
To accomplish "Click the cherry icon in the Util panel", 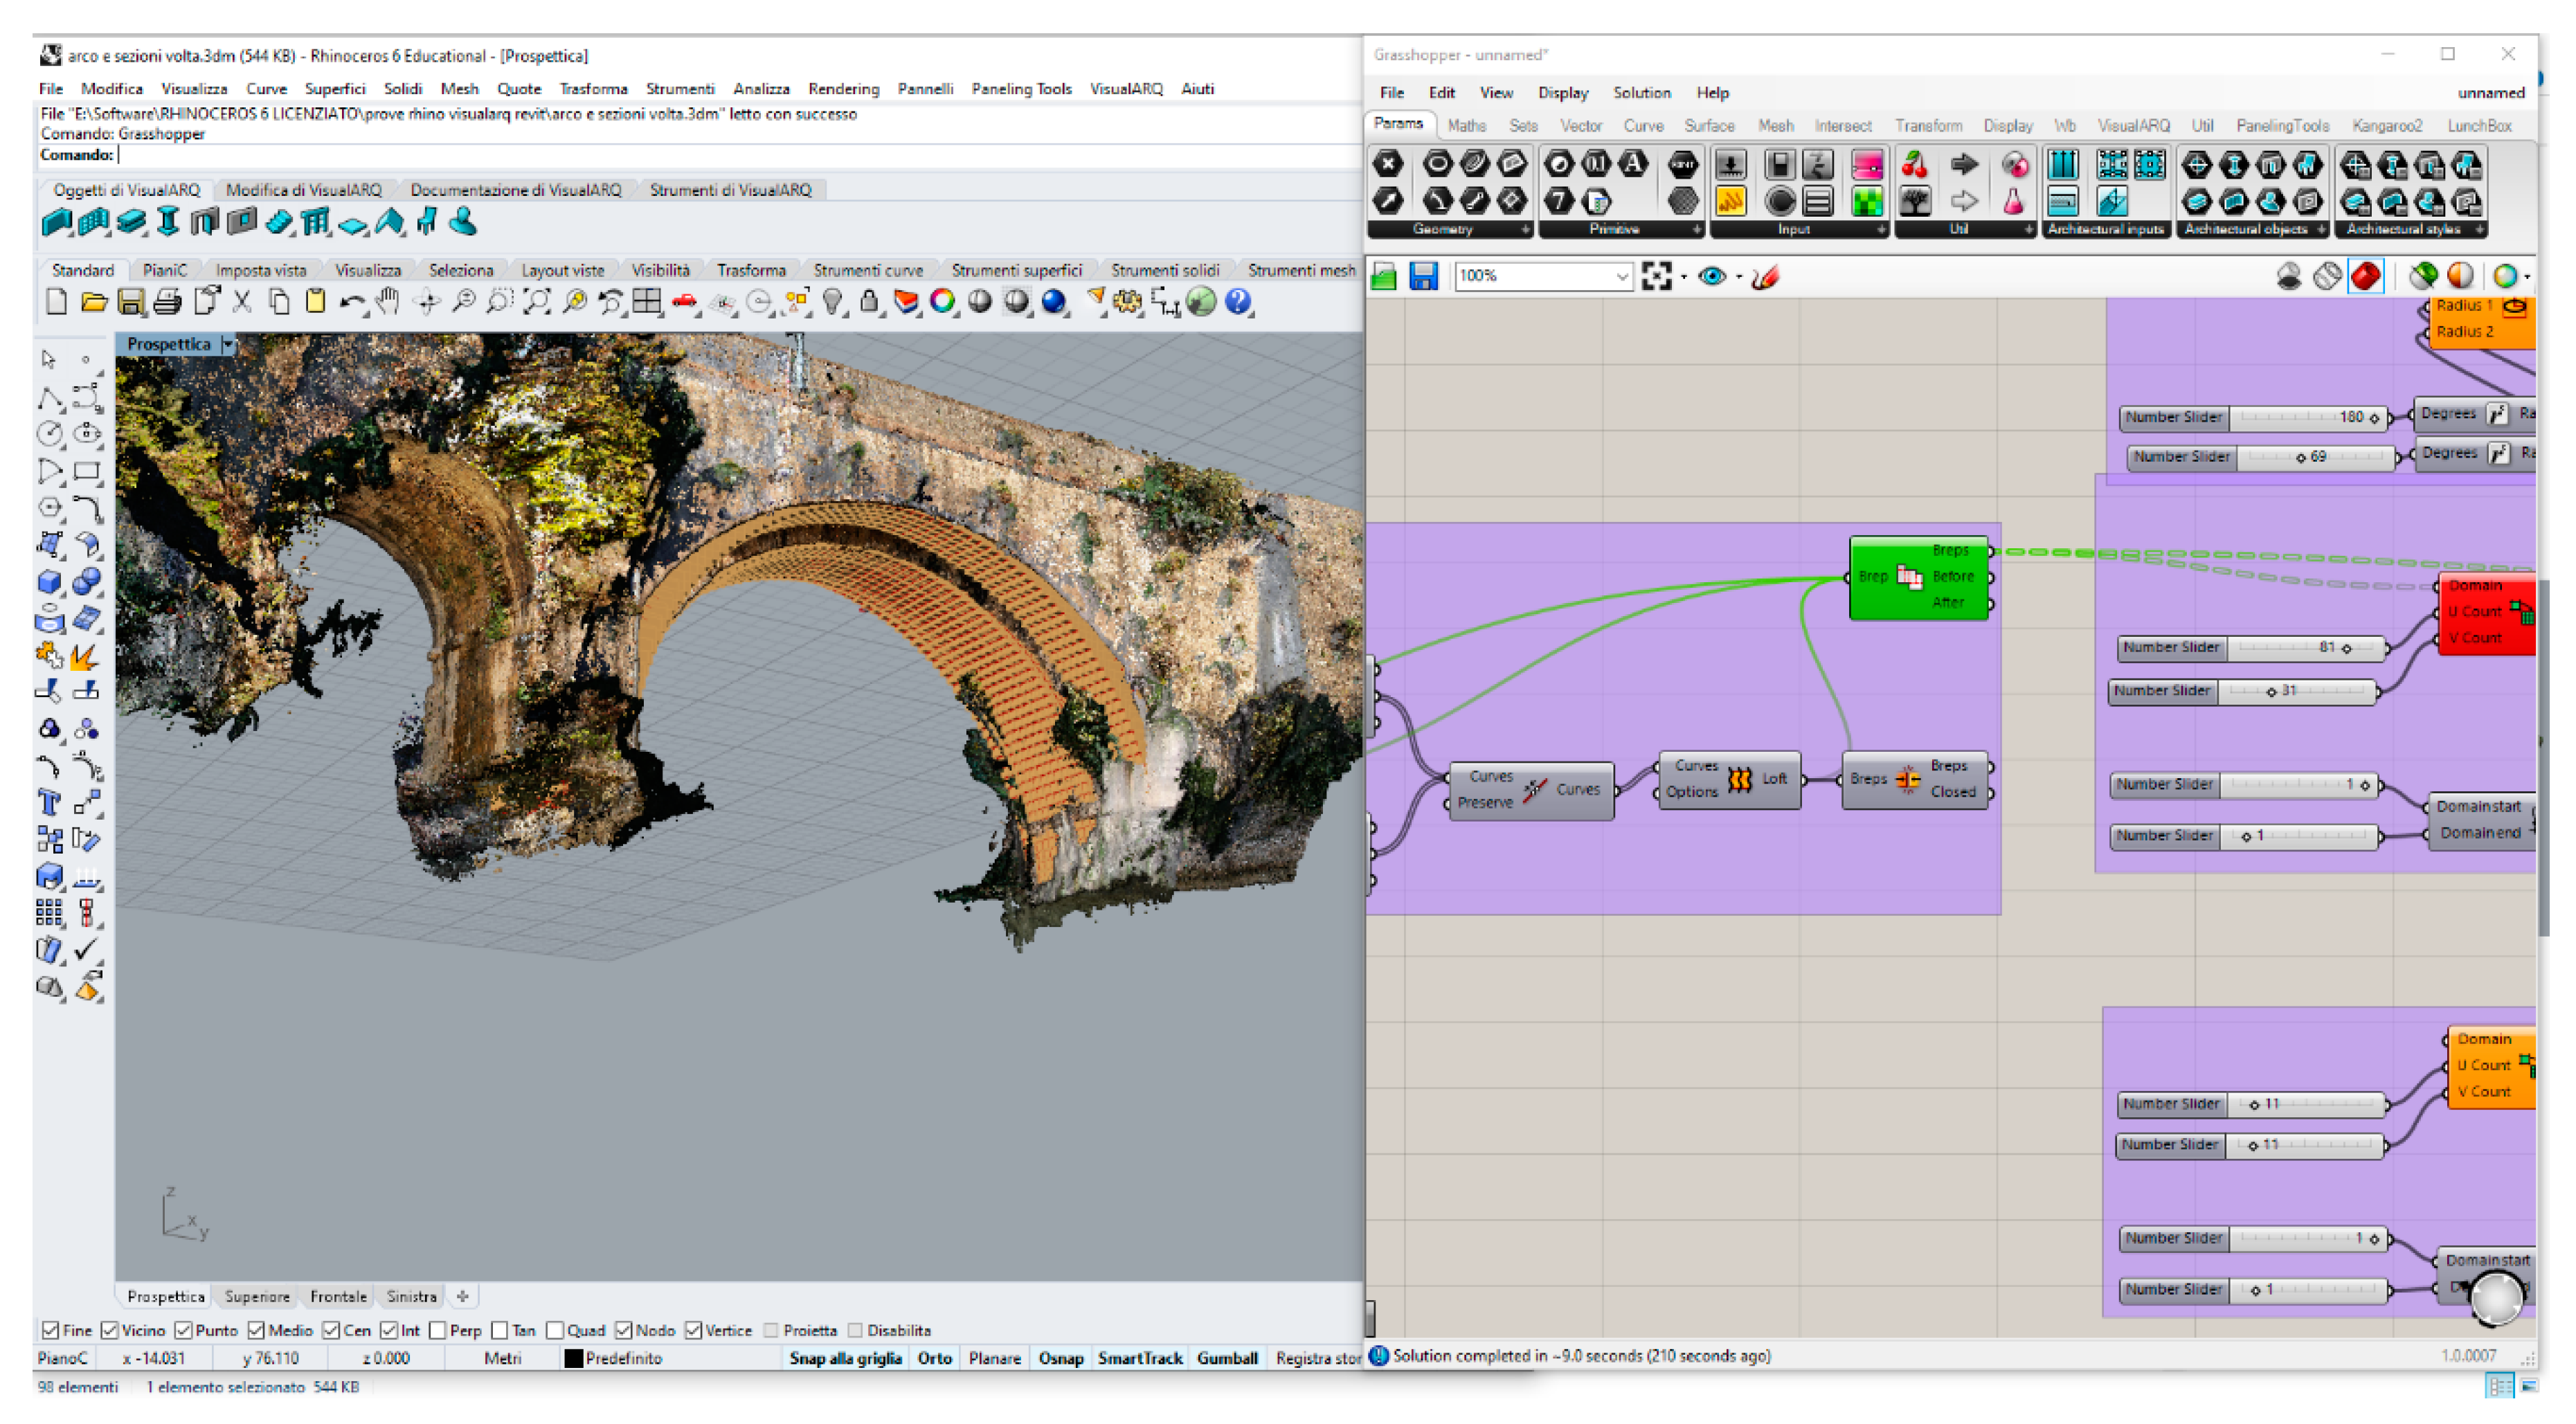I will click(1914, 165).
